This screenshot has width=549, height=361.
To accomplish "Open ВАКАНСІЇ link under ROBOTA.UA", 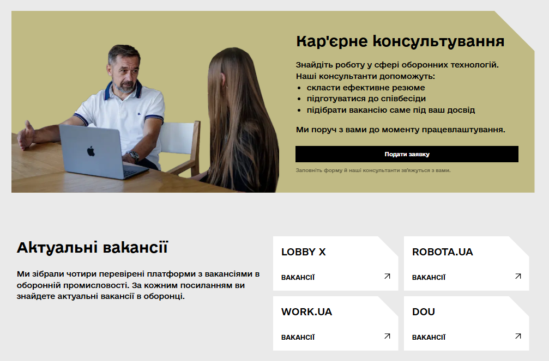I will 429,277.
